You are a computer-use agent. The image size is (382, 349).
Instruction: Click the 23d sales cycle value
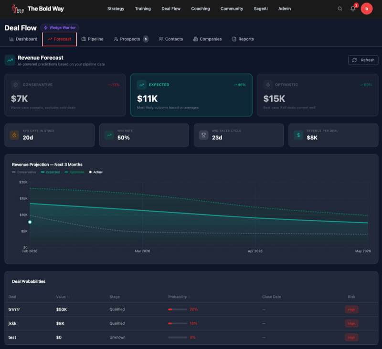click(217, 138)
